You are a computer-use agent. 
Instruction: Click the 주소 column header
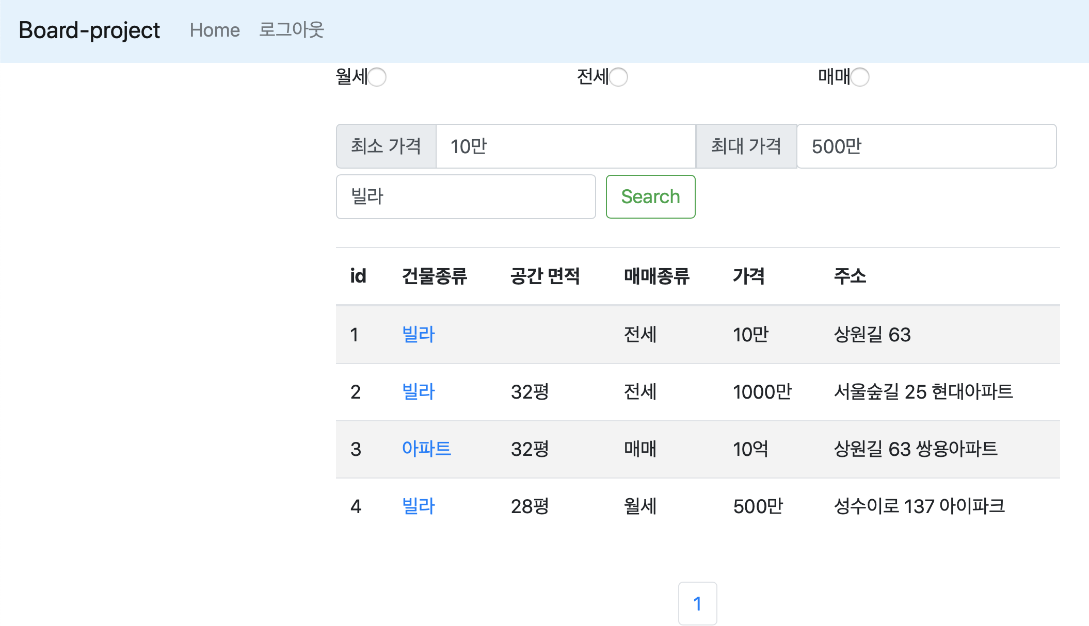click(850, 276)
